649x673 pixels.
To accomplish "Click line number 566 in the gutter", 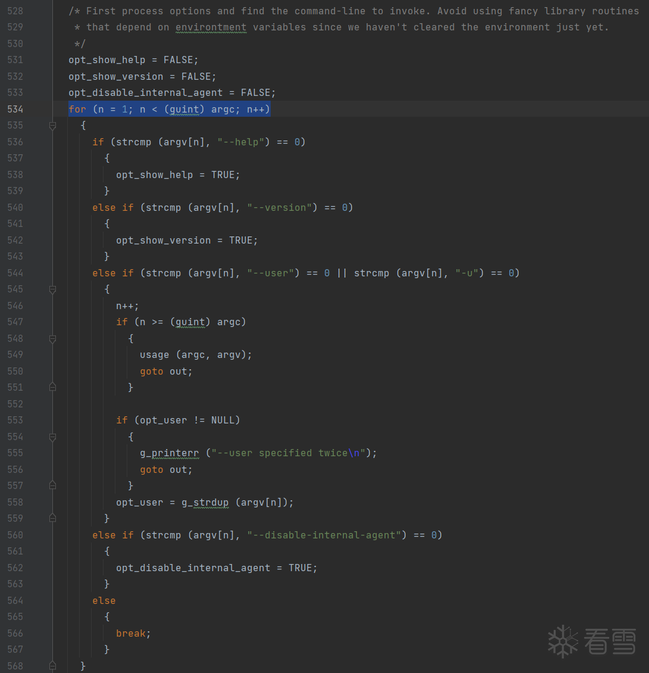I will pyautogui.click(x=15, y=633).
